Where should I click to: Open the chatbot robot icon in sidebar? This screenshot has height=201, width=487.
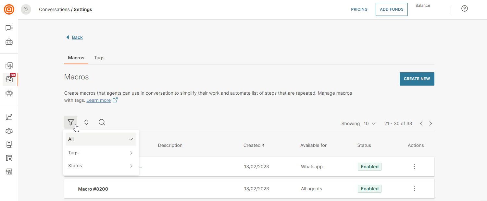click(x=9, y=93)
